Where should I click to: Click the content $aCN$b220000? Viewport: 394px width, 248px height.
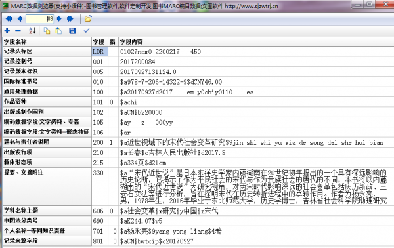pos(141,112)
